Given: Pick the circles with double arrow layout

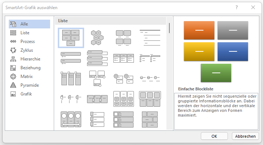Looking at the screenshot, I should pyautogui.click(x=71, y=119).
